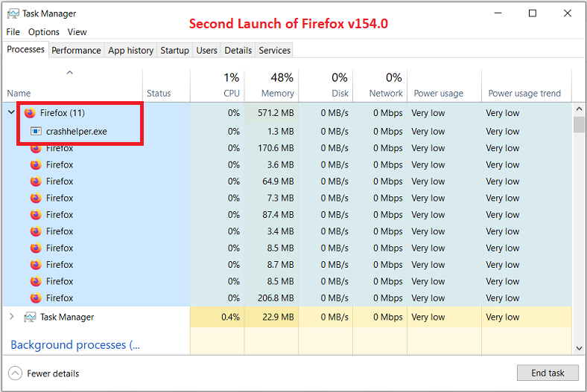Click the sort arrow above Name column
This screenshot has width=587, height=392.
[x=69, y=72]
